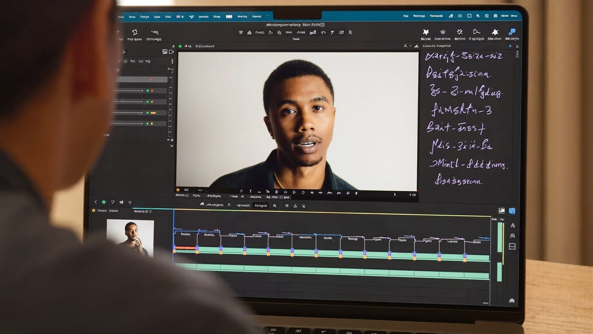The width and height of the screenshot is (593, 334).
Task: Click the bar chart icon in the center toolbar
Action: tap(313, 33)
